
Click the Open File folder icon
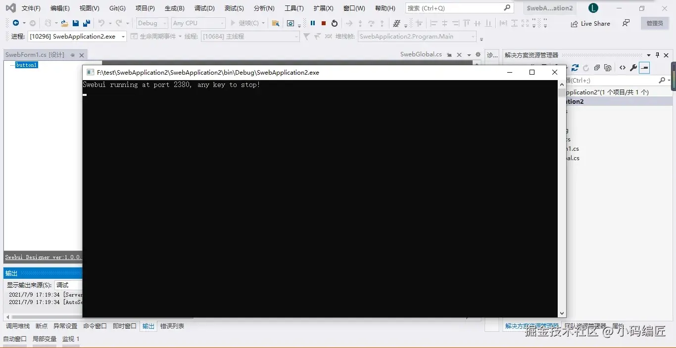[x=64, y=23]
